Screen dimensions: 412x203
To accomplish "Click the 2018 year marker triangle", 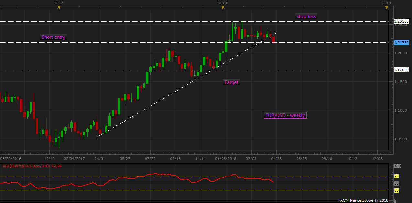I will (x=223, y=8).
